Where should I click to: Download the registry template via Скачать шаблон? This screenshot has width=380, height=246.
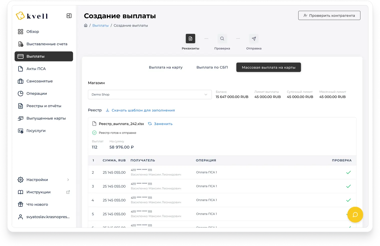point(143,110)
